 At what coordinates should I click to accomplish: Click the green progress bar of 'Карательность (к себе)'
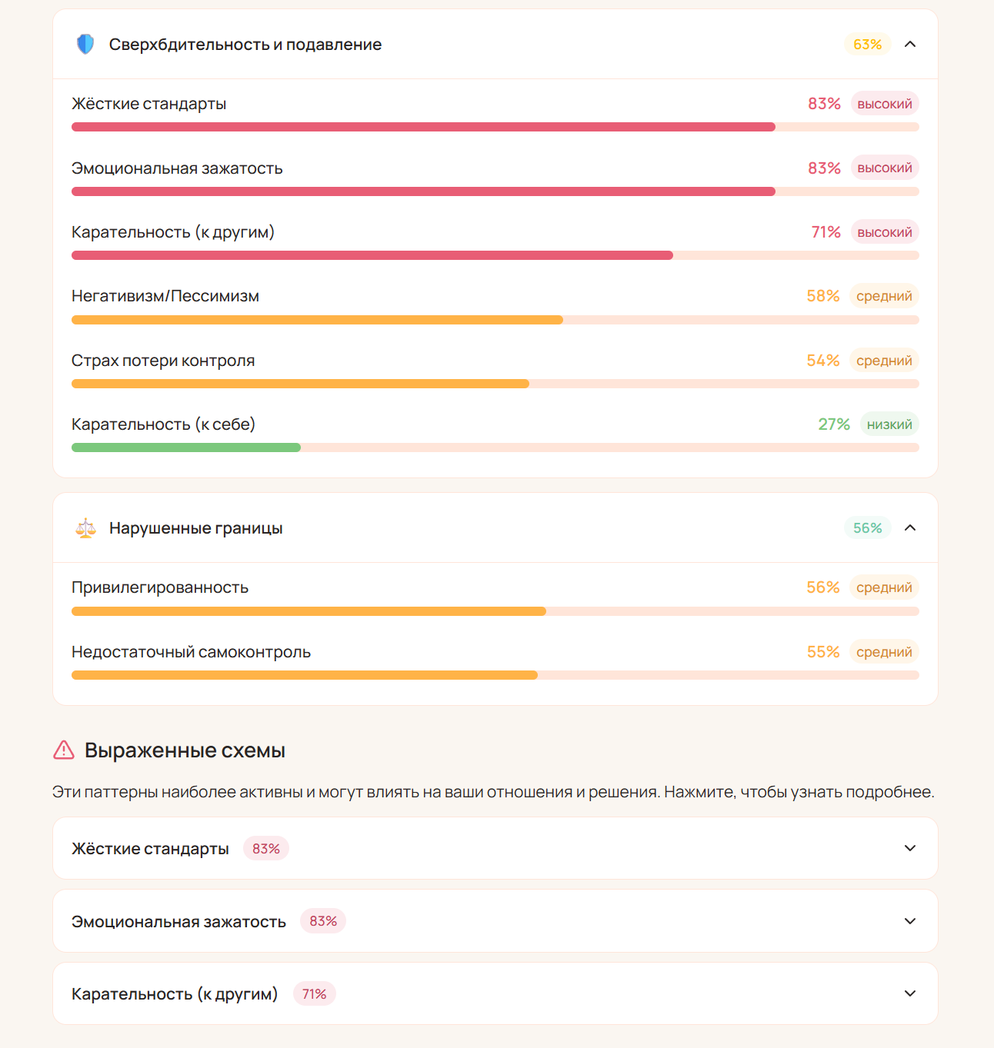[185, 447]
